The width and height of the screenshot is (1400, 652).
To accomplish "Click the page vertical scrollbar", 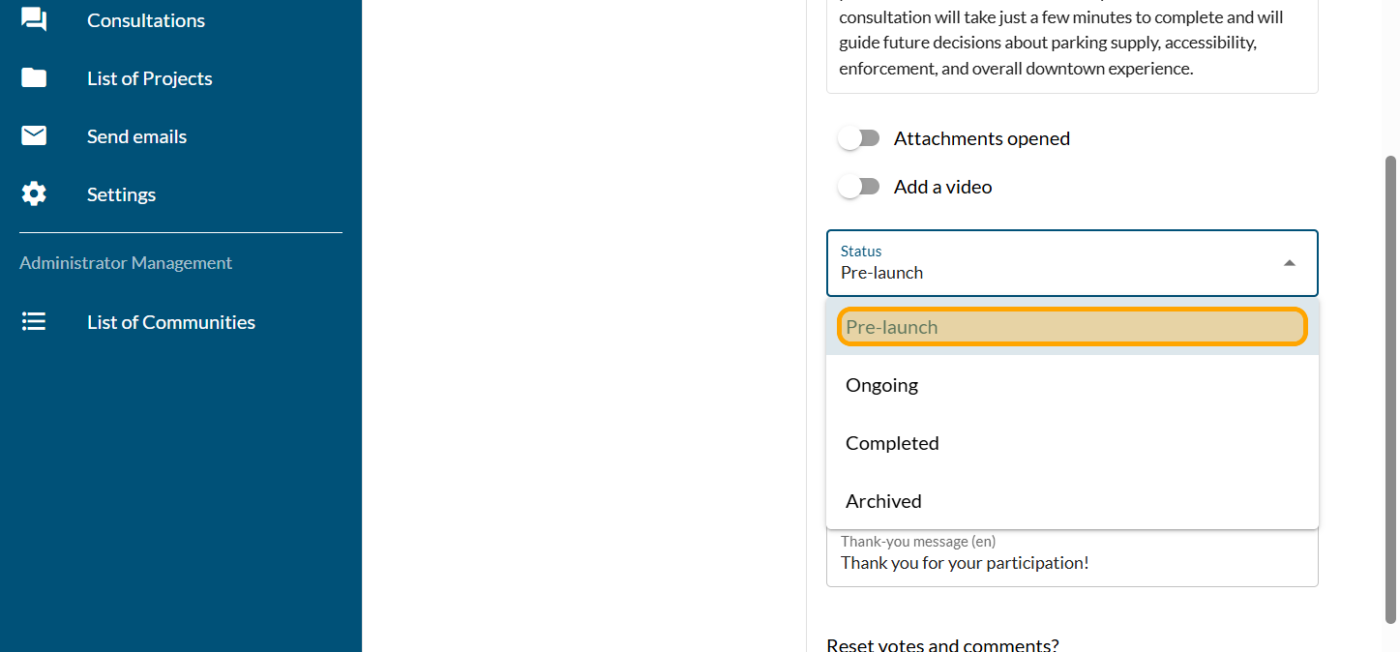I will [x=1391, y=387].
